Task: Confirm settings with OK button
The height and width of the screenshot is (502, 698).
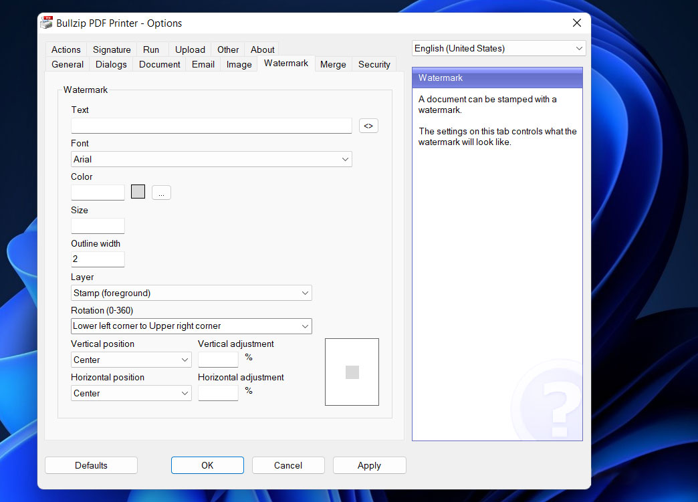Action: pos(207,465)
